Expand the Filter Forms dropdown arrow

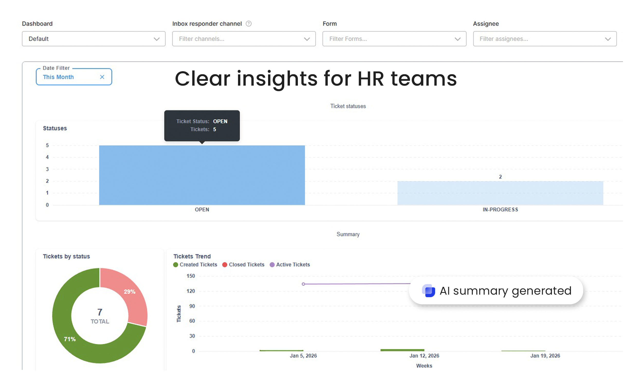457,39
